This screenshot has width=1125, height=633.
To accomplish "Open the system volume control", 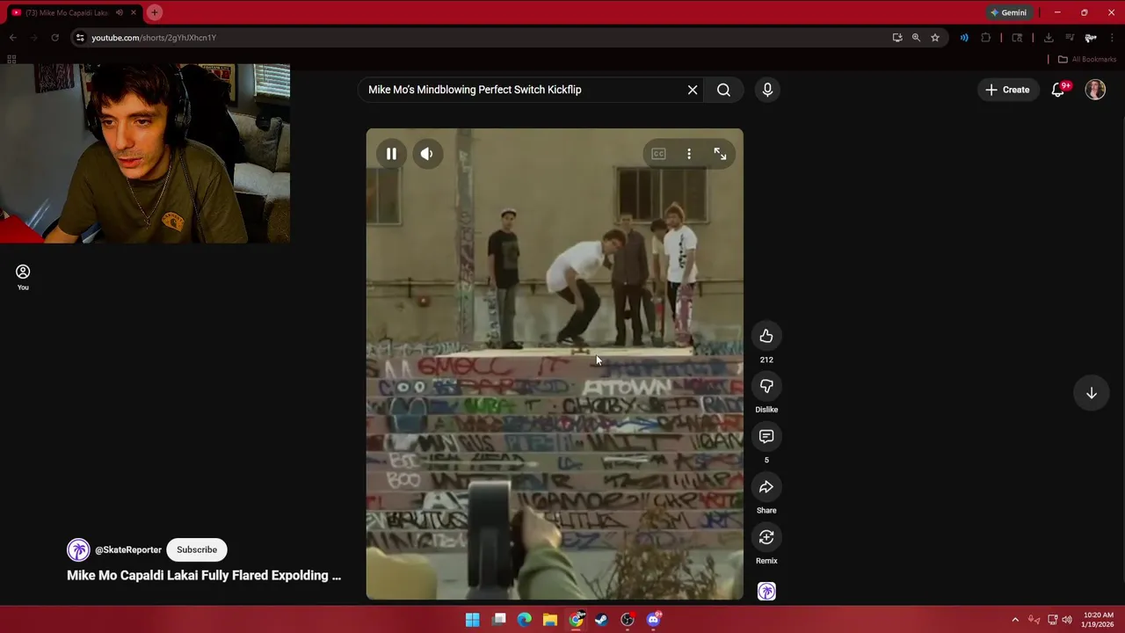I will click(x=1067, y=620).
